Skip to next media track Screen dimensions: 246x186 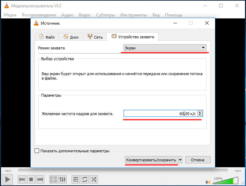tap(40, 179)
